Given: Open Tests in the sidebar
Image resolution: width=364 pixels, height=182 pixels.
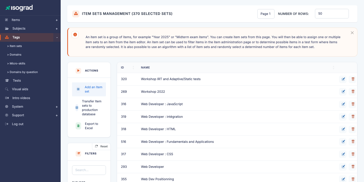Looking at the screenshot, I should (17, 81).
